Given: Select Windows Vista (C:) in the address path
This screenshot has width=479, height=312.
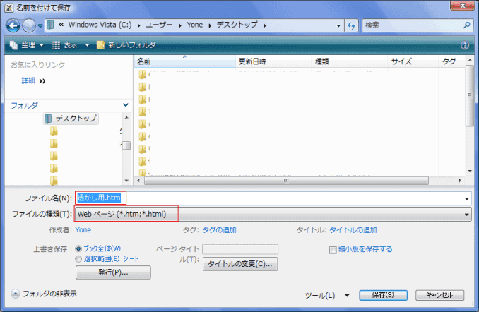Looking at the screenshot, I should pos(100,25).
